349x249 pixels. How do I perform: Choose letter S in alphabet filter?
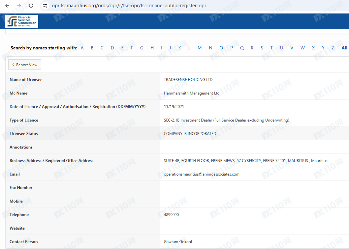(x=262, y=48)
